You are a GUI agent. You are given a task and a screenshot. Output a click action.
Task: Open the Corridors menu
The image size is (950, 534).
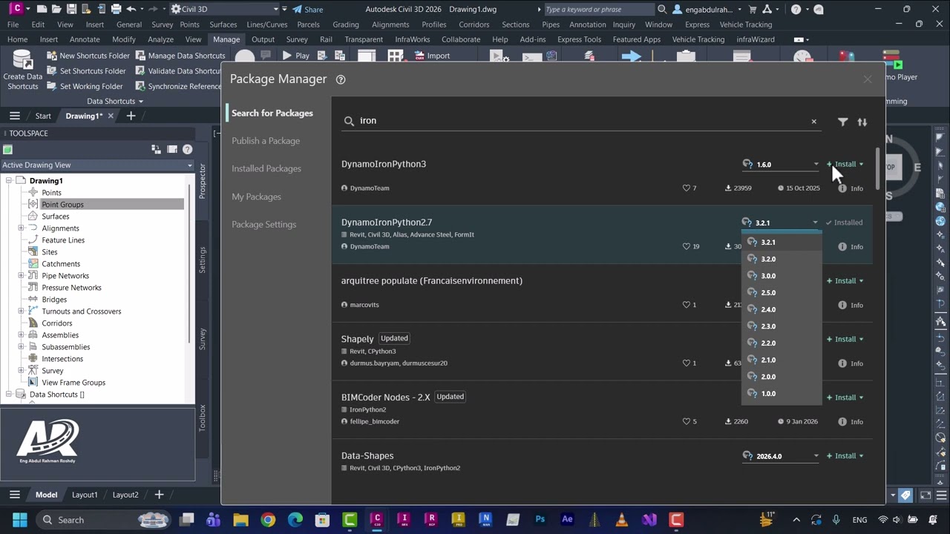pyautogui.click(x=474, y=24)
